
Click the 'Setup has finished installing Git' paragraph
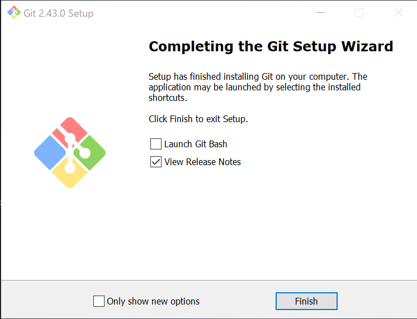[x=258, y=87]
